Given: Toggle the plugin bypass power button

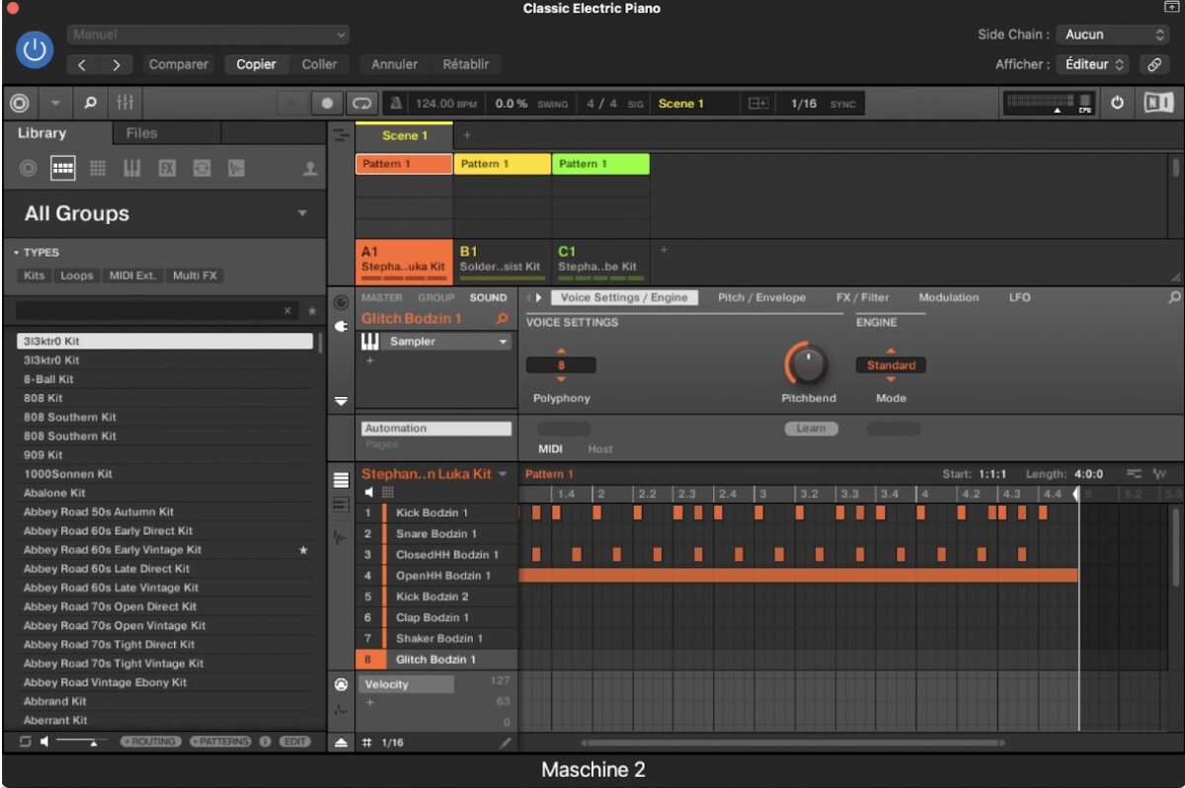Looking at the screenshot, I should click(35, 47).
